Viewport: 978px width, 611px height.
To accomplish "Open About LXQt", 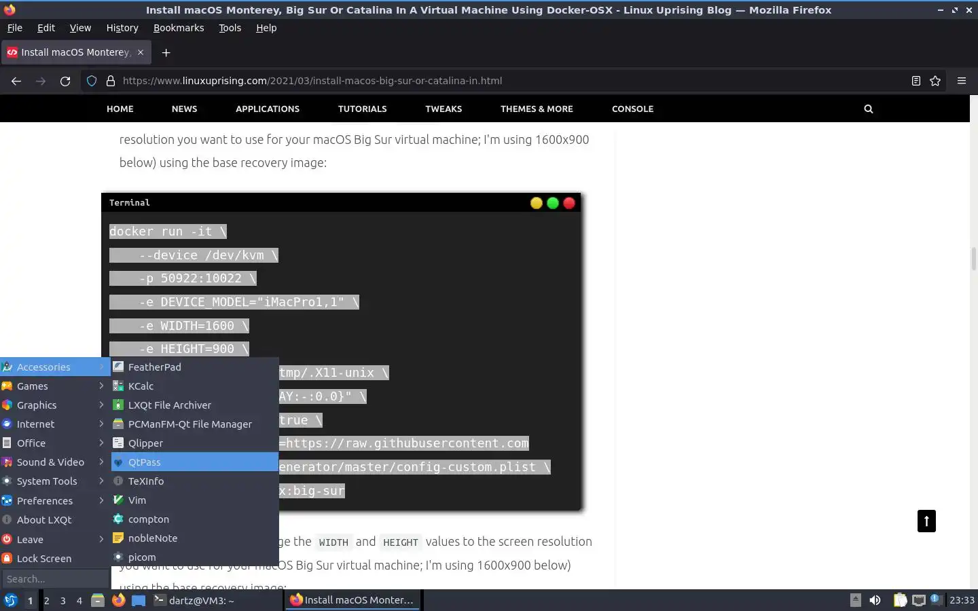I will click(54, 519).
